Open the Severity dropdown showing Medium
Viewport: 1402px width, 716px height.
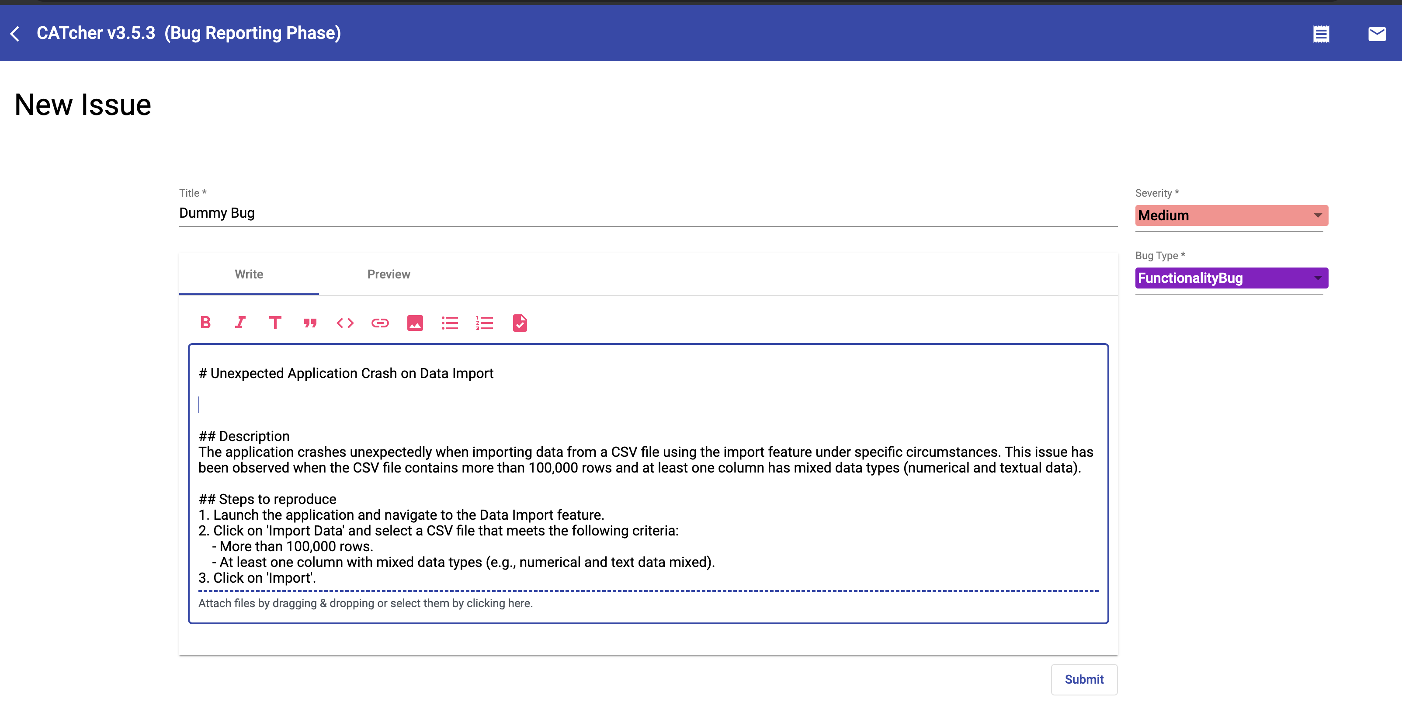(x=1231, y=215)
